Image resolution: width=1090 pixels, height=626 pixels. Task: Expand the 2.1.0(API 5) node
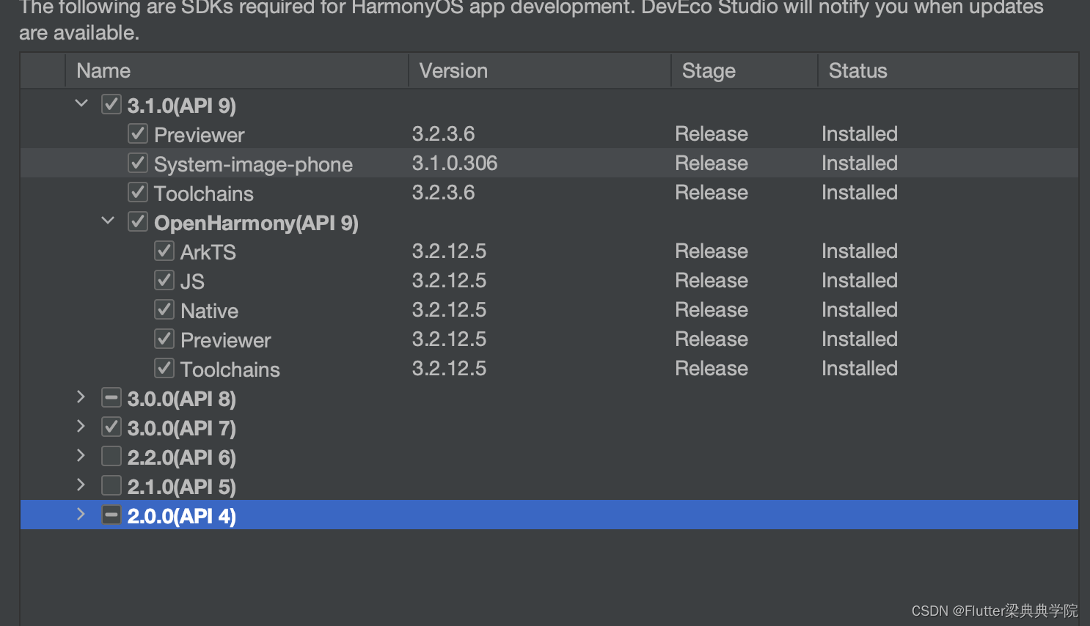81,485
